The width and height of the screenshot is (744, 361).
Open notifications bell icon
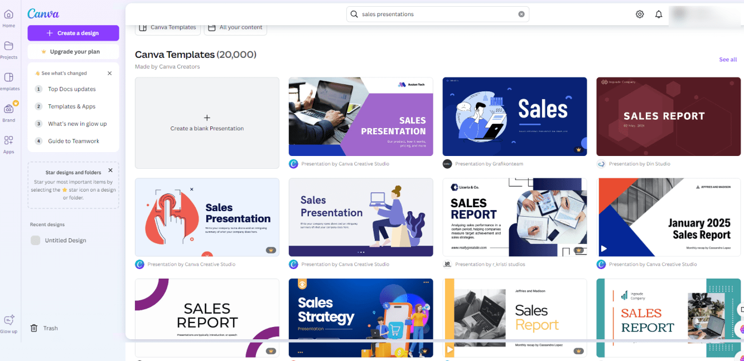click(659, 14)
